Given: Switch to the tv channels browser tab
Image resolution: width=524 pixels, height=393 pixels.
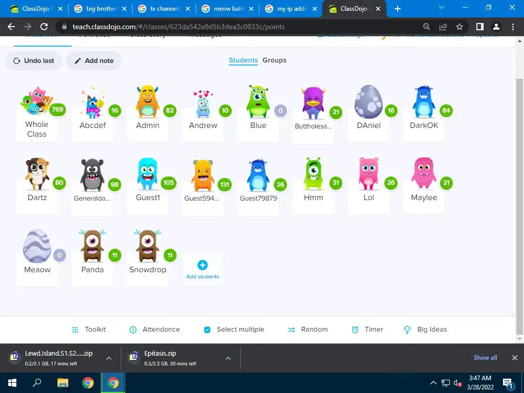Looking at the screenshot, I should [x=164, y=9].
